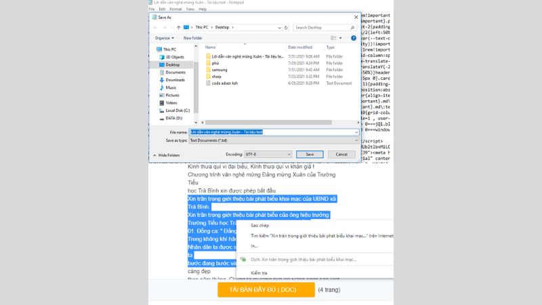Viewport: 542px width, 305px height.
Task: Click the horizontal scrollbar of the file list
Action: pyautogui.click(x=271, y=123)
